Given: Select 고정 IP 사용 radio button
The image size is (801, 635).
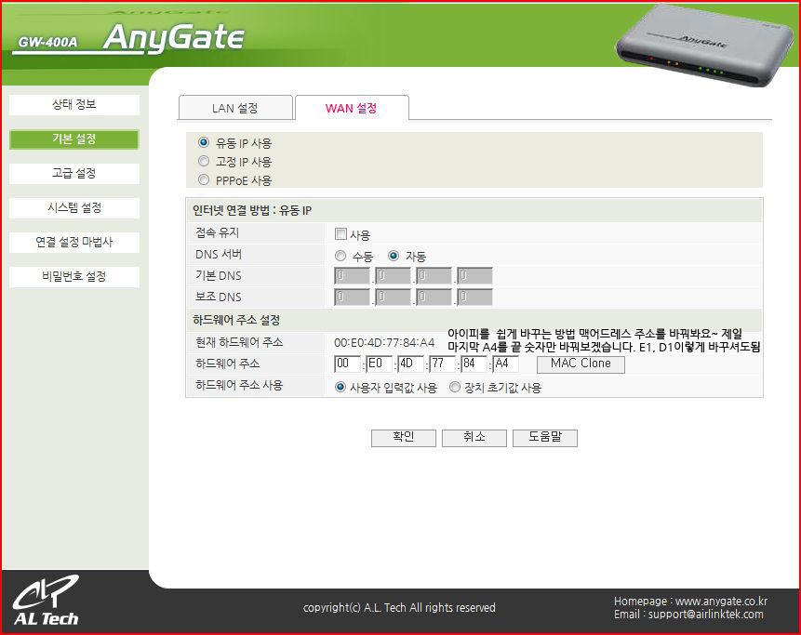Looking at the screenshot, I should coord(204,161).
